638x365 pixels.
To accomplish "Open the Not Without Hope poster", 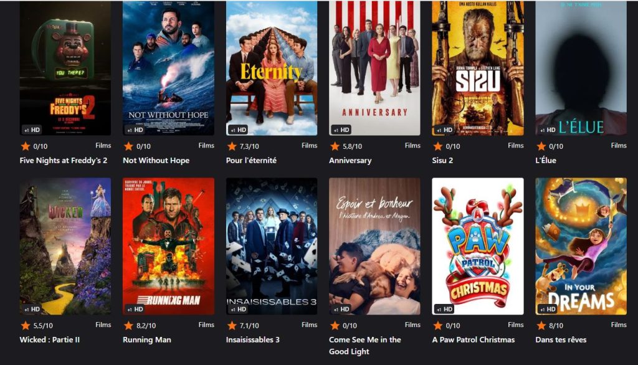I will 168,68.
